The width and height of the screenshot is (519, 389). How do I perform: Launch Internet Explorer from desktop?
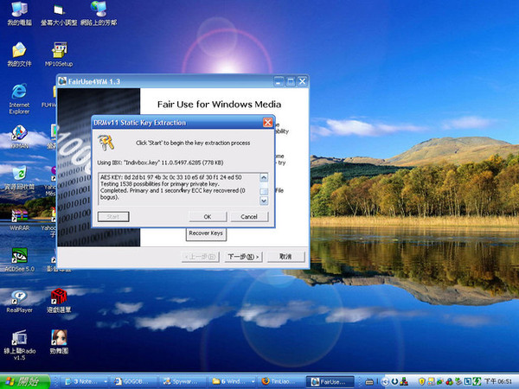pyautogui.click(x=19, y=99)
